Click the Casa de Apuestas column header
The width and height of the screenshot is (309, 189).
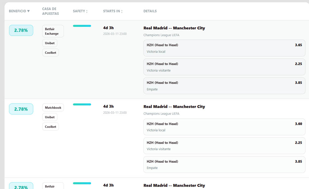pos(50,11)
